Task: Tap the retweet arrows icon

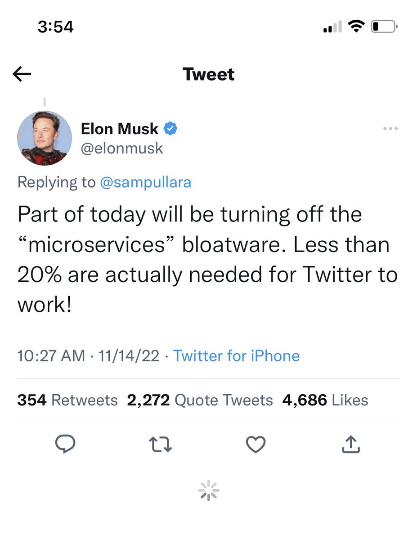Action: (x=161, y=445)
